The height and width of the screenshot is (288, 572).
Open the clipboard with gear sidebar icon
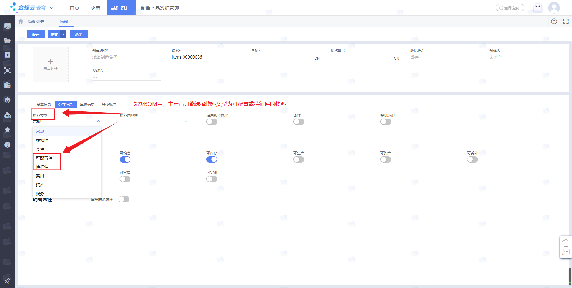click(7, 85)
